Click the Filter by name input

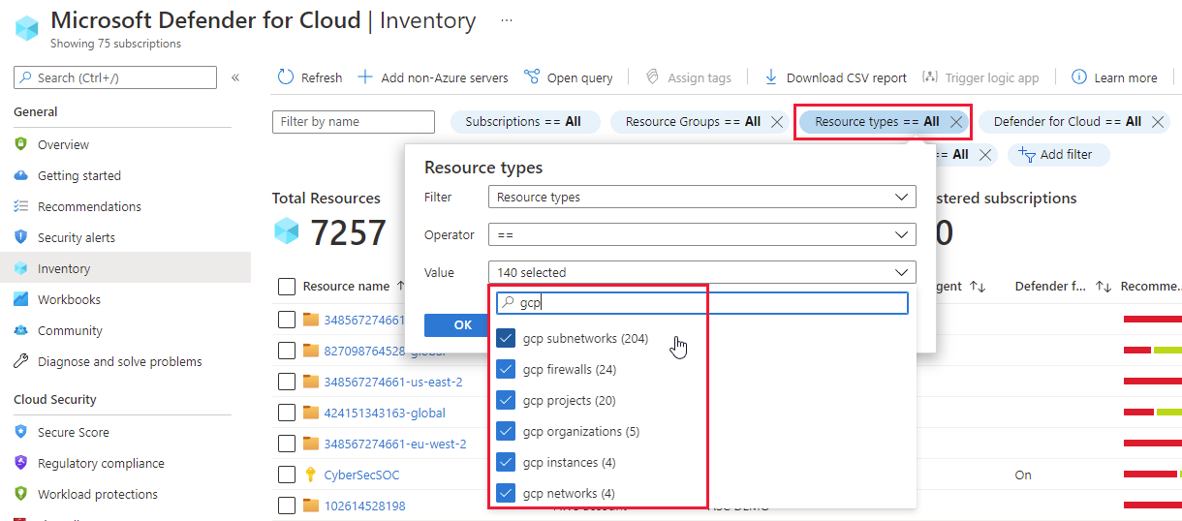click(354, 122)
